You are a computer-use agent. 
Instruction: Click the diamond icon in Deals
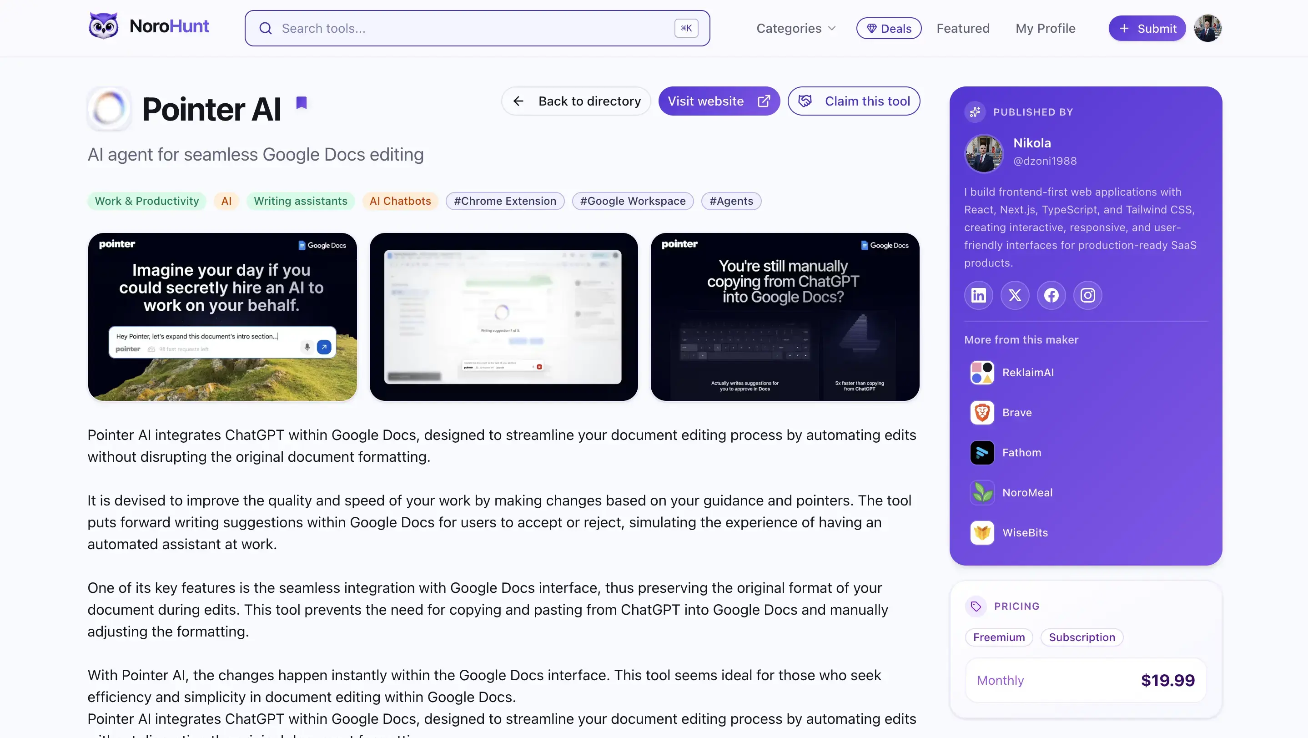pos(871,29)
